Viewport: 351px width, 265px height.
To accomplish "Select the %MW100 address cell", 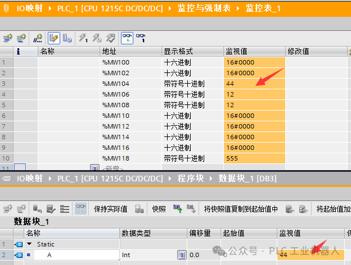I will [130, 62].
